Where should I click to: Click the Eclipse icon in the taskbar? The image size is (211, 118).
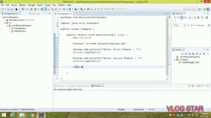[41, 115]
